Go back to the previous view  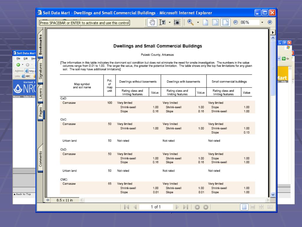pyautogui.click(x=197, y=207)
